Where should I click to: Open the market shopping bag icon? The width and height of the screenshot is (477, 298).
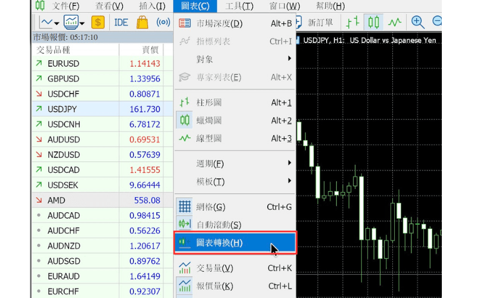coord(142,23)
